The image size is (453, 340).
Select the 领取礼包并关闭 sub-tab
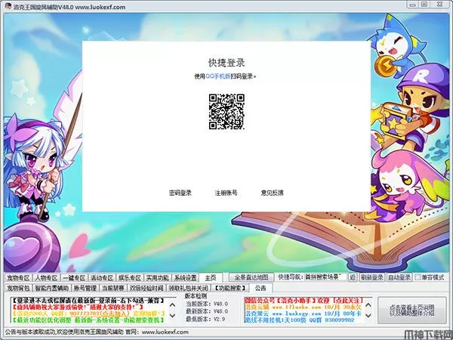(188, 288)
